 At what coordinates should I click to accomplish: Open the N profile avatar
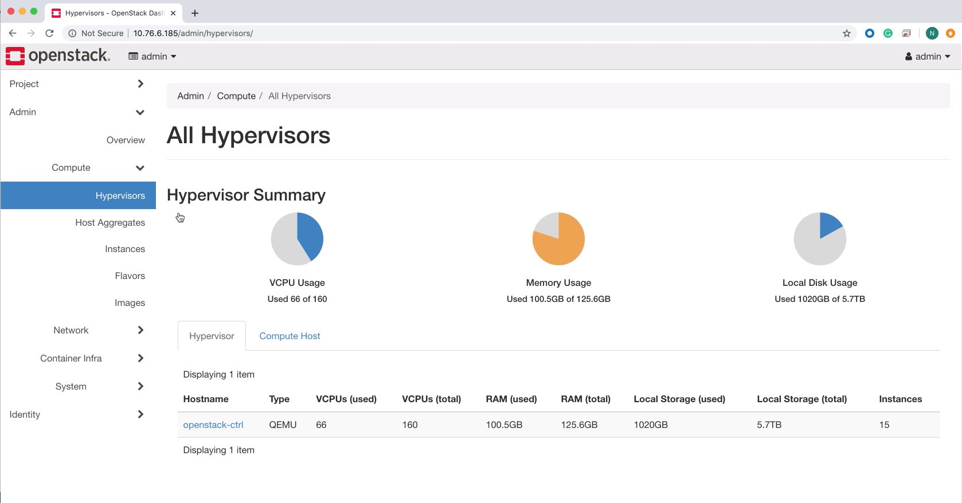[x=932, y=33]
